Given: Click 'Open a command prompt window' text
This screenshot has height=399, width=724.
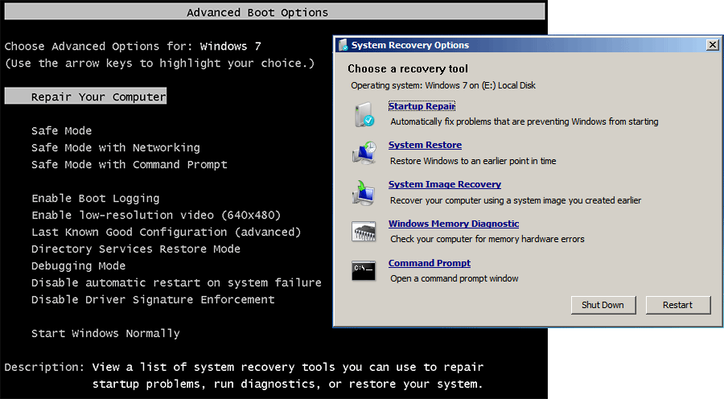Looking at the screenshot, I should 455,278.
